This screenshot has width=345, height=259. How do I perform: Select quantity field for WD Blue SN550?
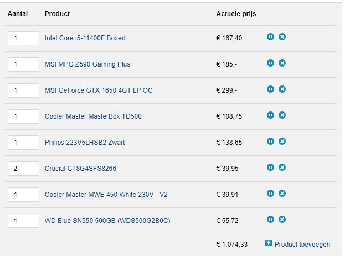[23, 220]
